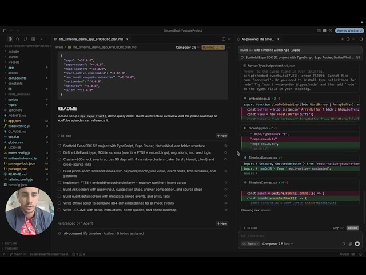Open the Composer 2.5 Fast model dropdown
This screenshot has height=275, width=366.
pos(277,244)
